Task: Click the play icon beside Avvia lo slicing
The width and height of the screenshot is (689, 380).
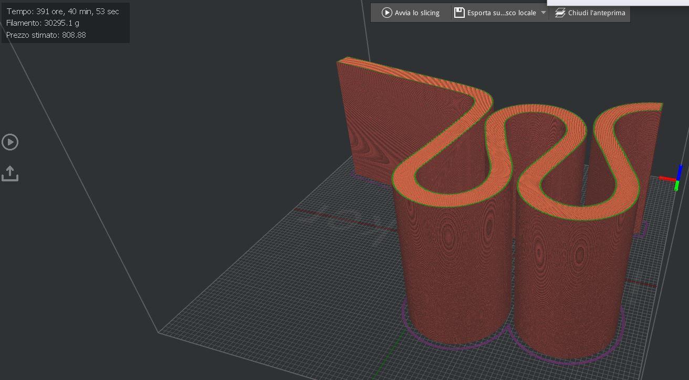Action: pyautogui.click(x=387, y=13)
